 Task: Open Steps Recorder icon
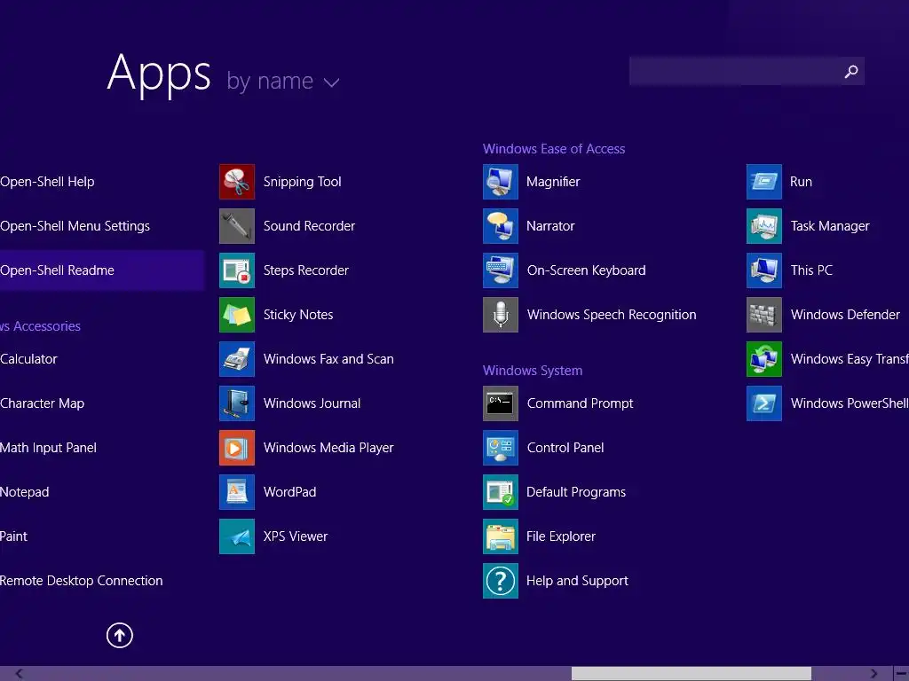point(236,270)
